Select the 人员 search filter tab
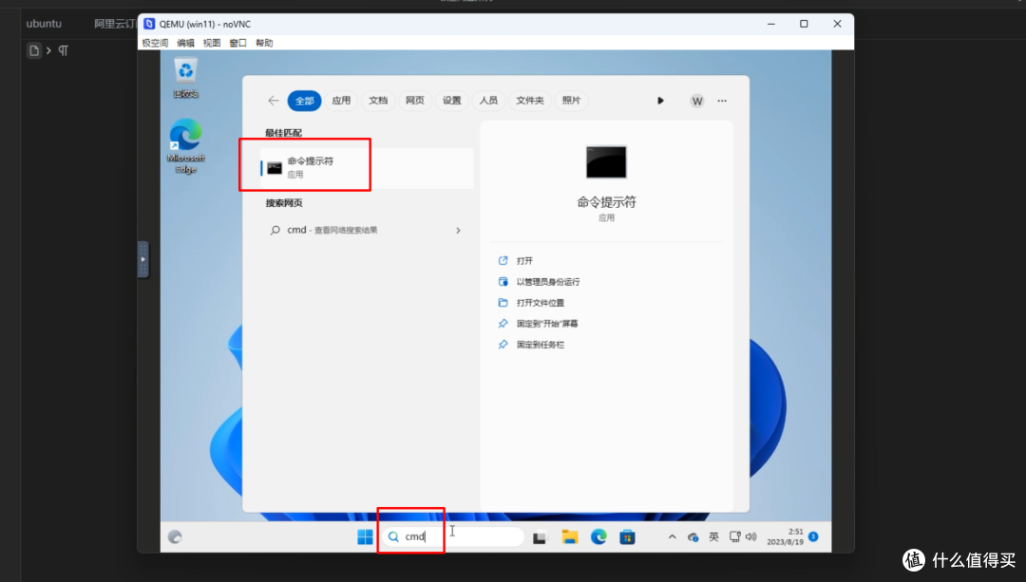This screenshot has width=1026, height=582. pos(488,101)
